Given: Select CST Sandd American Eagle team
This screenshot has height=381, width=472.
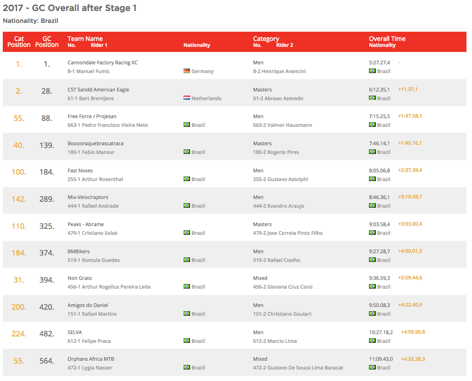Looking at the screenshot, I should 98,90.
